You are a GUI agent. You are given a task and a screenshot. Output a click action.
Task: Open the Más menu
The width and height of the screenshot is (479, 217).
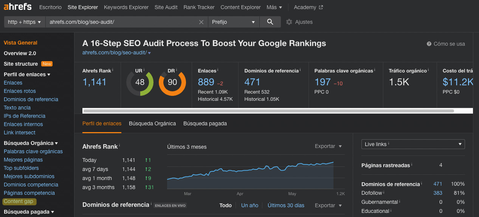[x=274, y=7]
